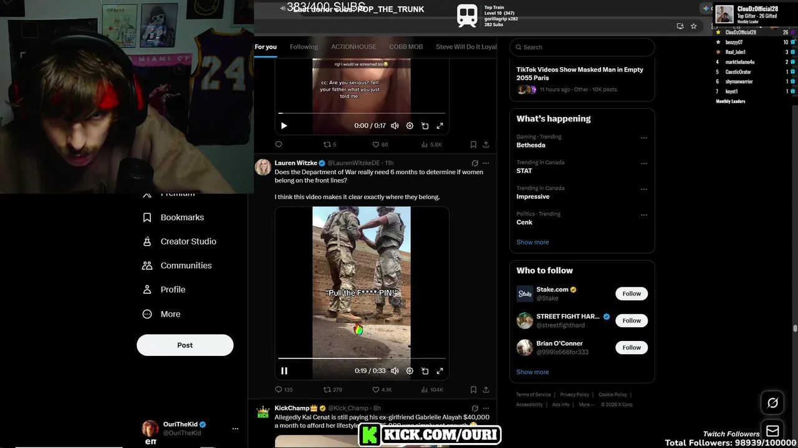Open KickChamp's profile avatar
798x448 pixels.
point(263,412)
